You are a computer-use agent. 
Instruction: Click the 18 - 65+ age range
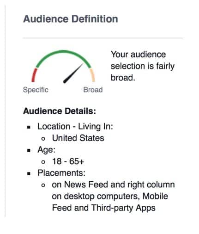click(x=68, y=161)
